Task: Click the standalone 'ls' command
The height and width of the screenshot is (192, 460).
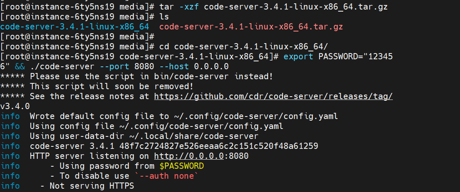Action: (164, 17)
